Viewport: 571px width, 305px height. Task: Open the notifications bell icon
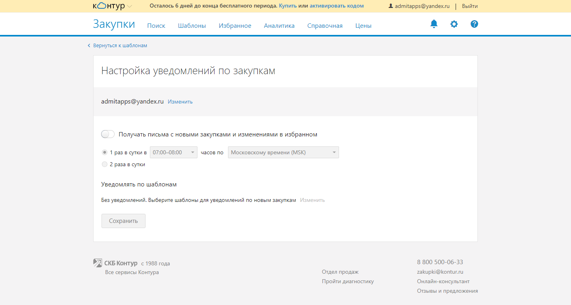pos(434,24)
